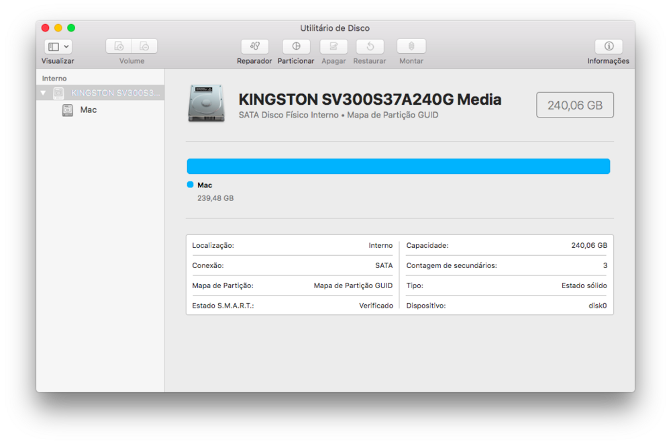Open the Visualizar sidebar view dropdown
The width and height of the screenshot is (671, 444).
coord(58,46)
